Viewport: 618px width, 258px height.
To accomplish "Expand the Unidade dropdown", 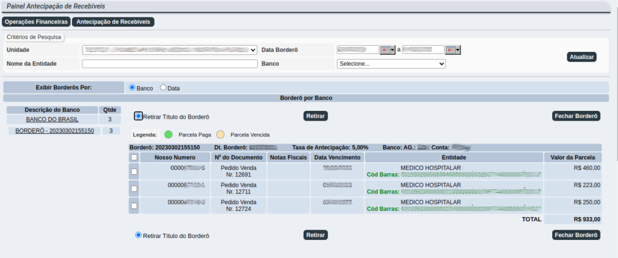I will [x=170, y=50].
